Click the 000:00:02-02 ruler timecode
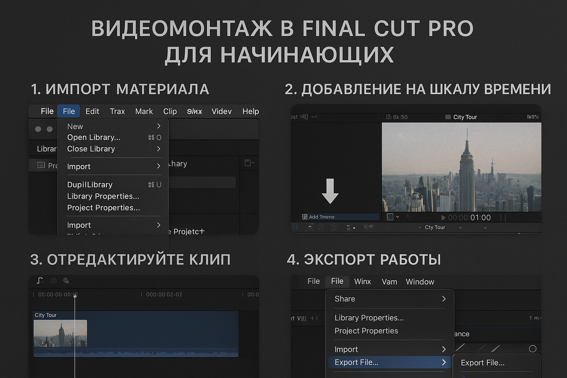This screenshot has width=567, height=378. 164,294
